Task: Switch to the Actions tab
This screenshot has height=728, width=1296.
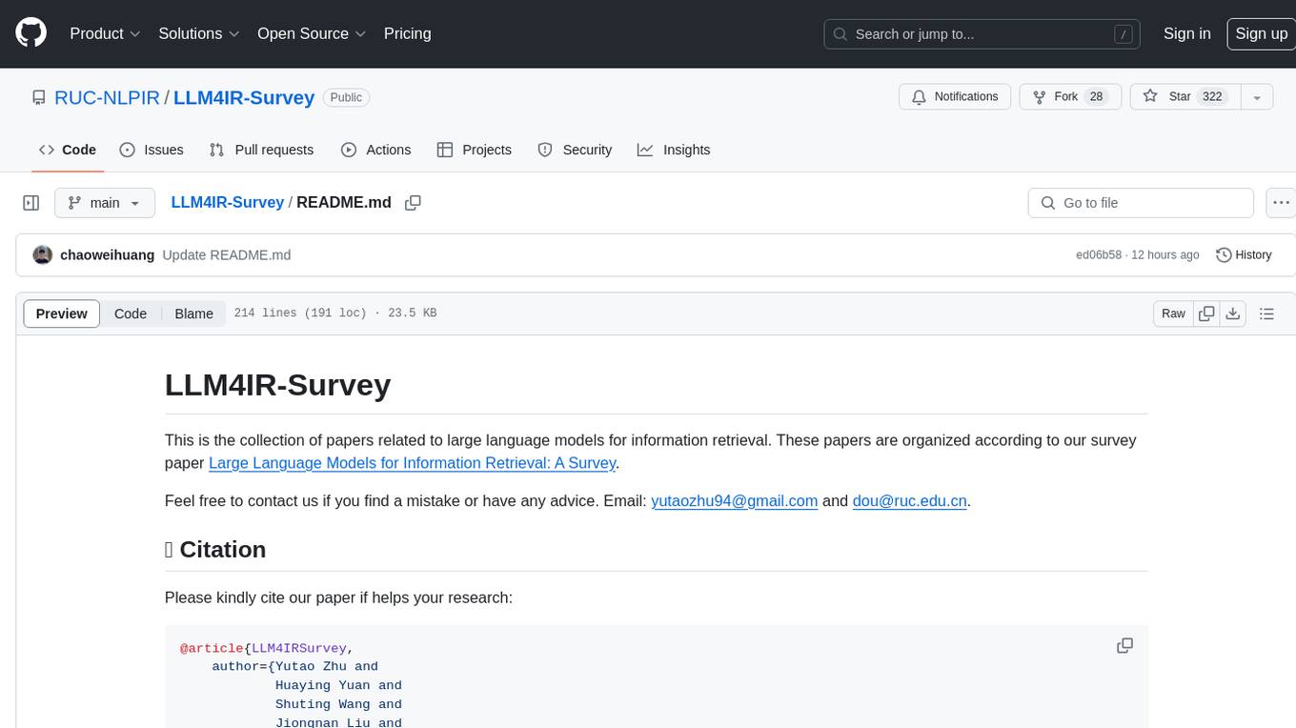Action: [x=375, y=150]
